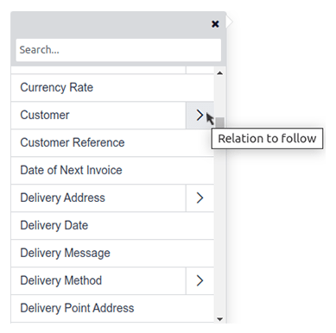Select the Delivery Point Address field
Image resolution: width=336 pixels, height=333 pixels.
pyautogui.click(x=112, y=308)
